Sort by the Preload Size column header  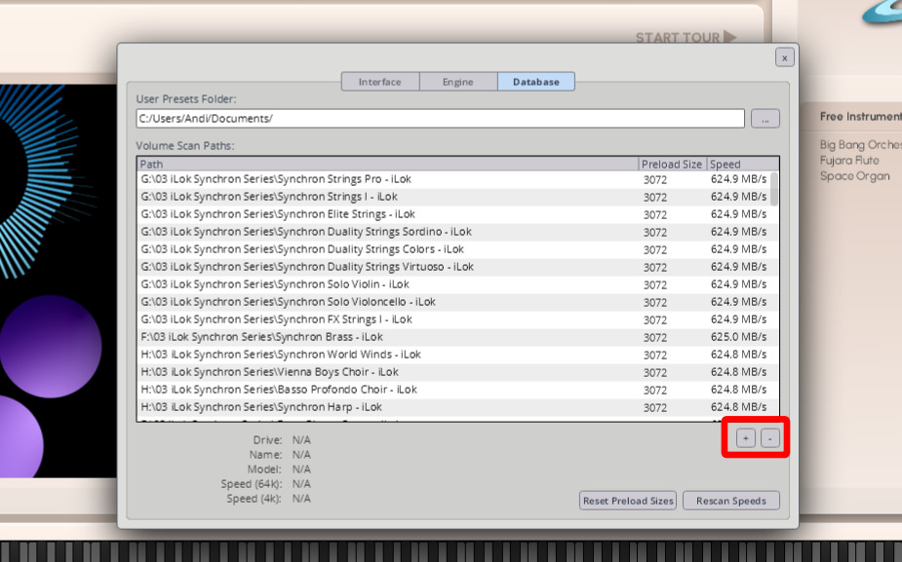[x=671, y=164]
